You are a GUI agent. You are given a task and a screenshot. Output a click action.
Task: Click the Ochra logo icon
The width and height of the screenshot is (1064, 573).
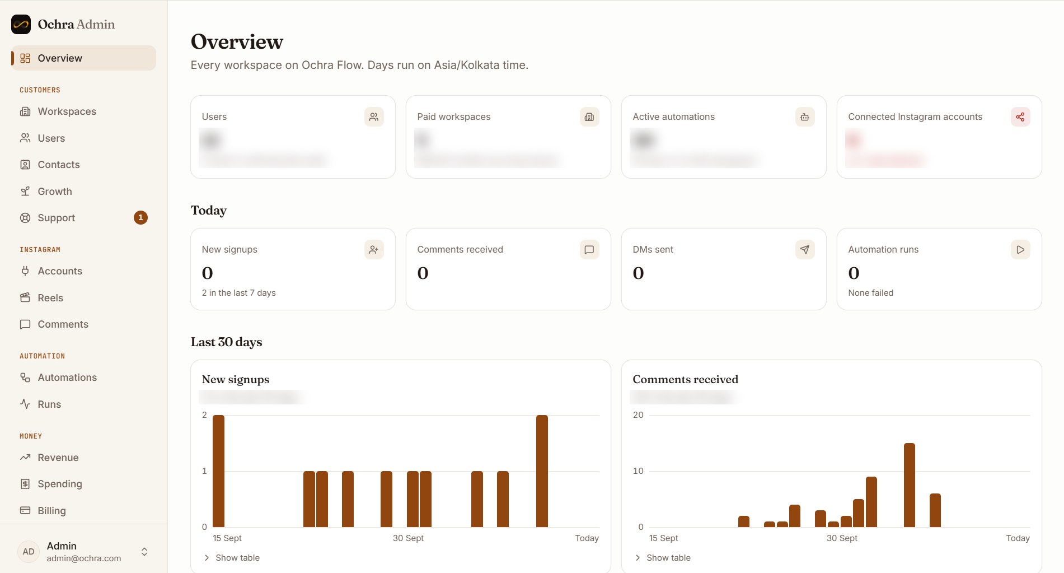point(21,24)
